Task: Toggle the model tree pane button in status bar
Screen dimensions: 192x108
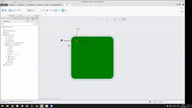Action: point(2,102)
